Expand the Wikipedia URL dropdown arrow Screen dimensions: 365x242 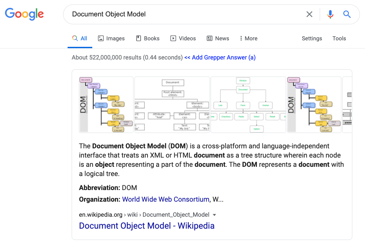click(214, 215)
